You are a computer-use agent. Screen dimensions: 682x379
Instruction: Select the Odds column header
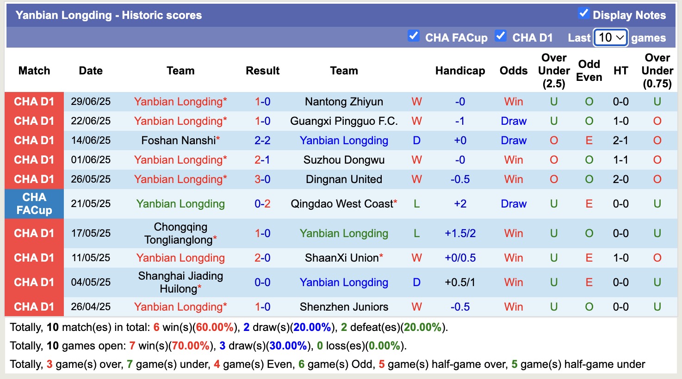pyautogui.click(x=513, y=71)
